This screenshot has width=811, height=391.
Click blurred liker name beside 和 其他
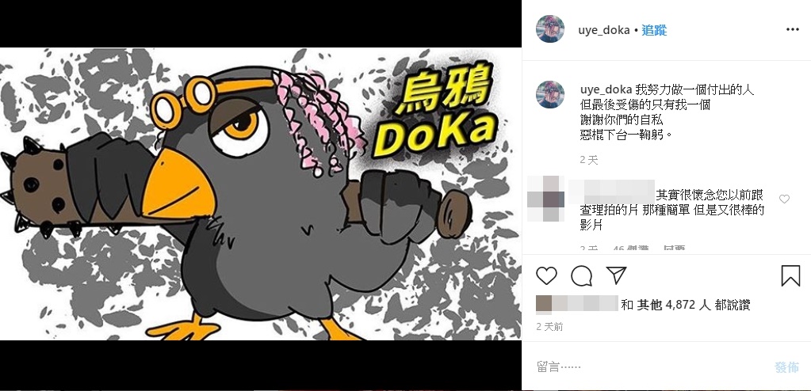(577, 304)
